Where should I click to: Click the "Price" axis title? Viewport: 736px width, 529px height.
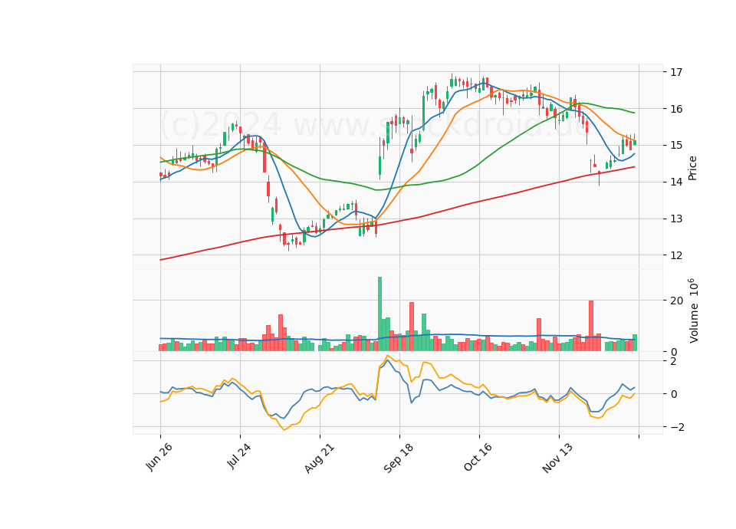[x=692, y=168]
